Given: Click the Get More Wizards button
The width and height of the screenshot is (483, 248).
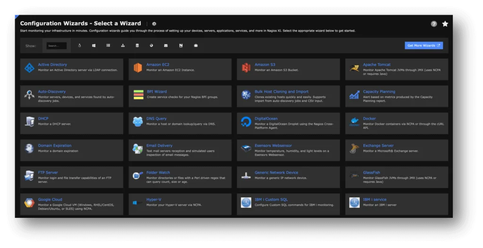Looking at the screenshot, I should 424,46.
